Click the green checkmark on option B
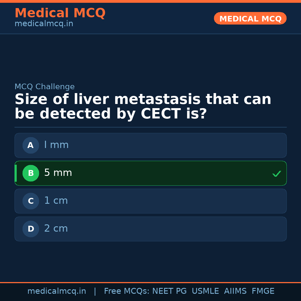 276,174
